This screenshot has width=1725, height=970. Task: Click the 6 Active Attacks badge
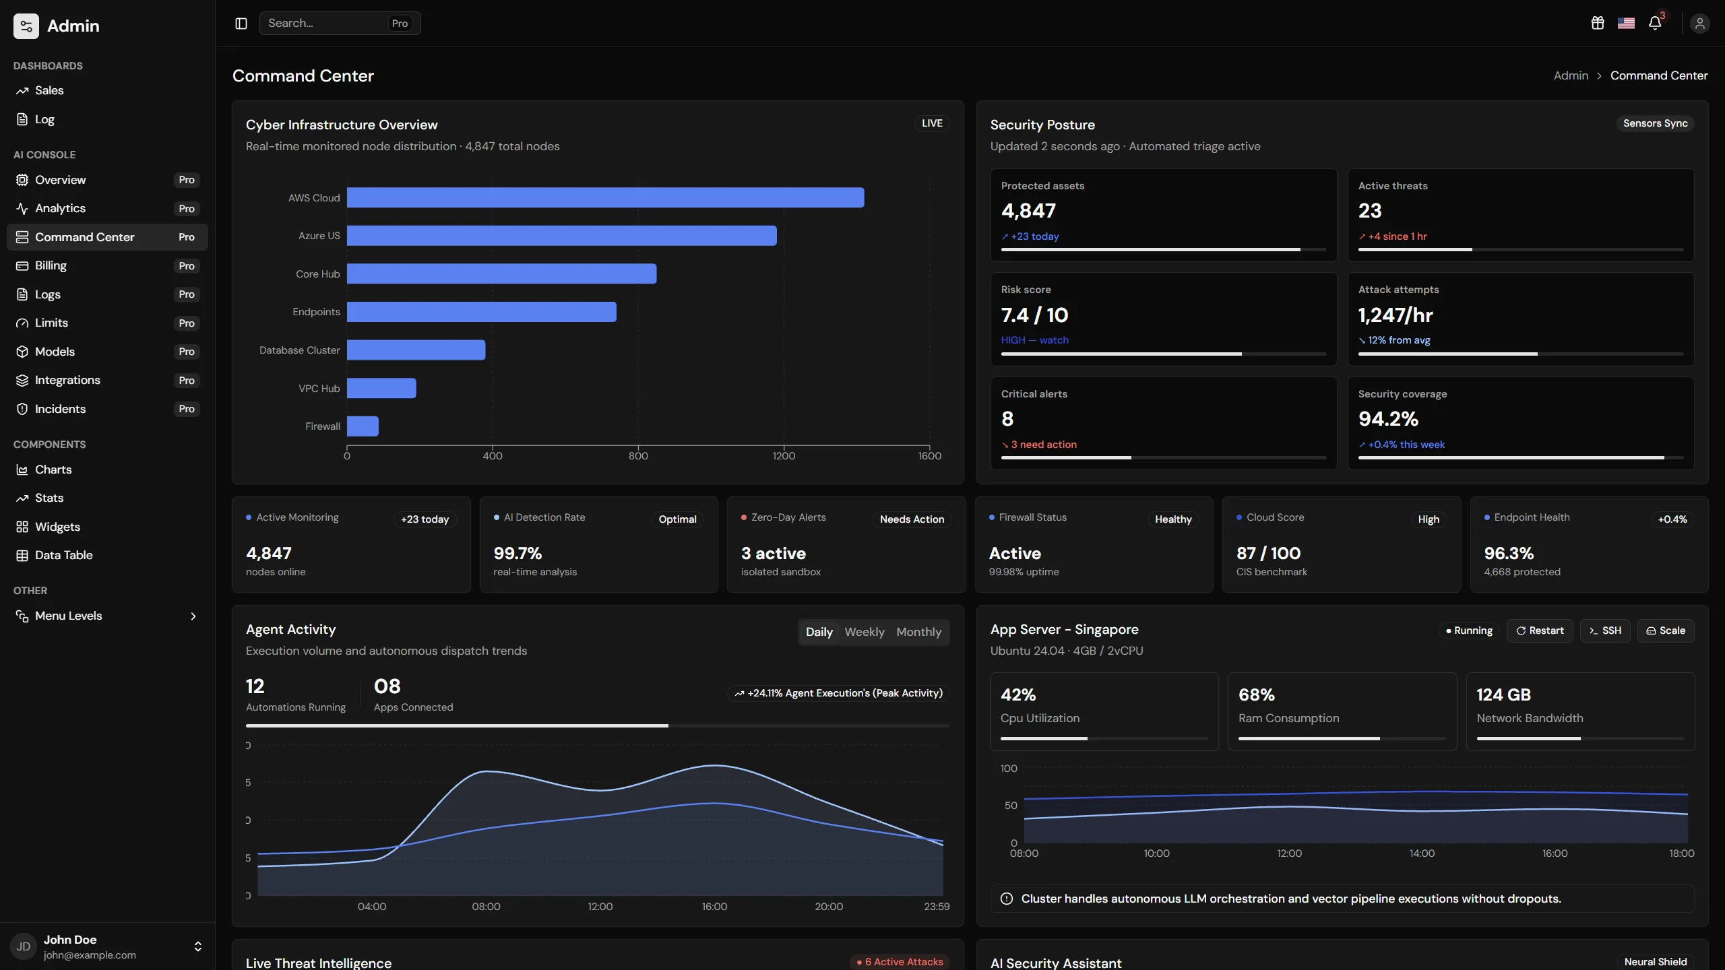click(x=900, y=962)
